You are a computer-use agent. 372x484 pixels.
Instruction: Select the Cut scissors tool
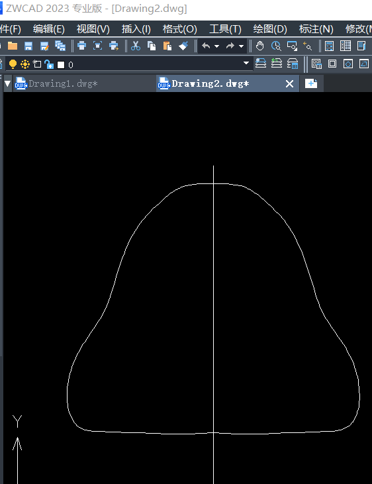[136, 46]
